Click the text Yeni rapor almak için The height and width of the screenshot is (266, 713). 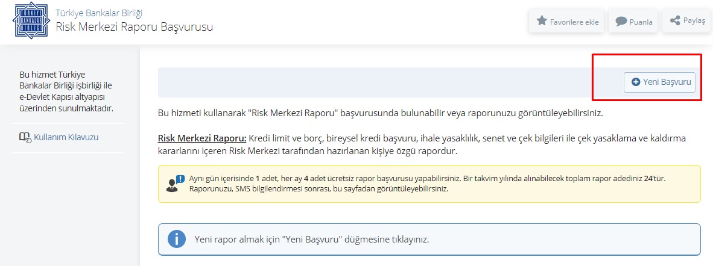pos(311,239)
